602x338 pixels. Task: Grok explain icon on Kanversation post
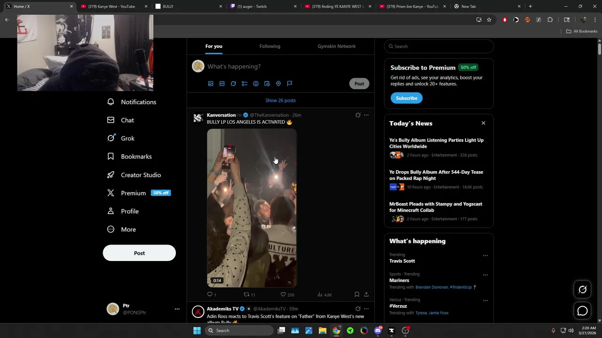pyautogui.click(x=358, y=115)
